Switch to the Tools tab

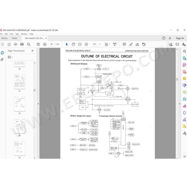tap(14, 38)
